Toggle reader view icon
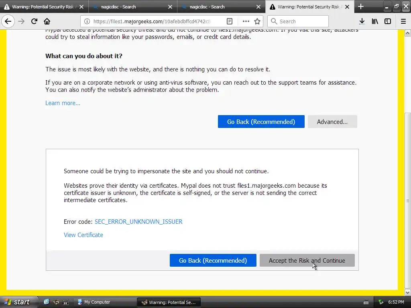 (x=229, y=22)
